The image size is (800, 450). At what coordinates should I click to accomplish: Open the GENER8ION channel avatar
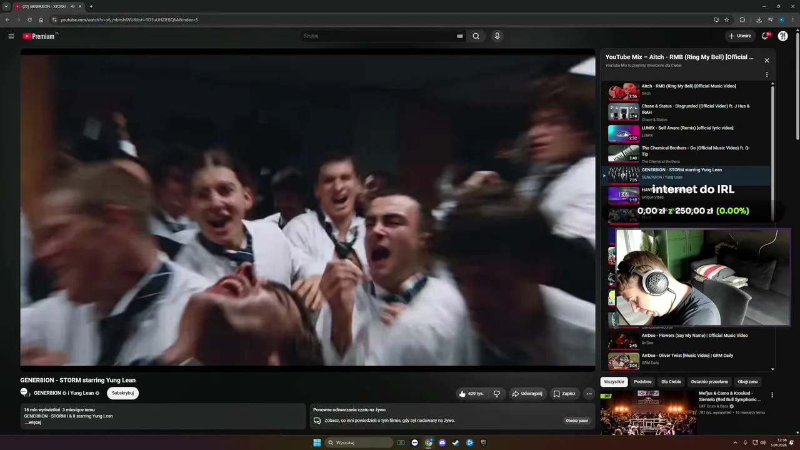point(25,392)
